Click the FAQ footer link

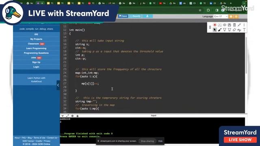pos(24,138)
